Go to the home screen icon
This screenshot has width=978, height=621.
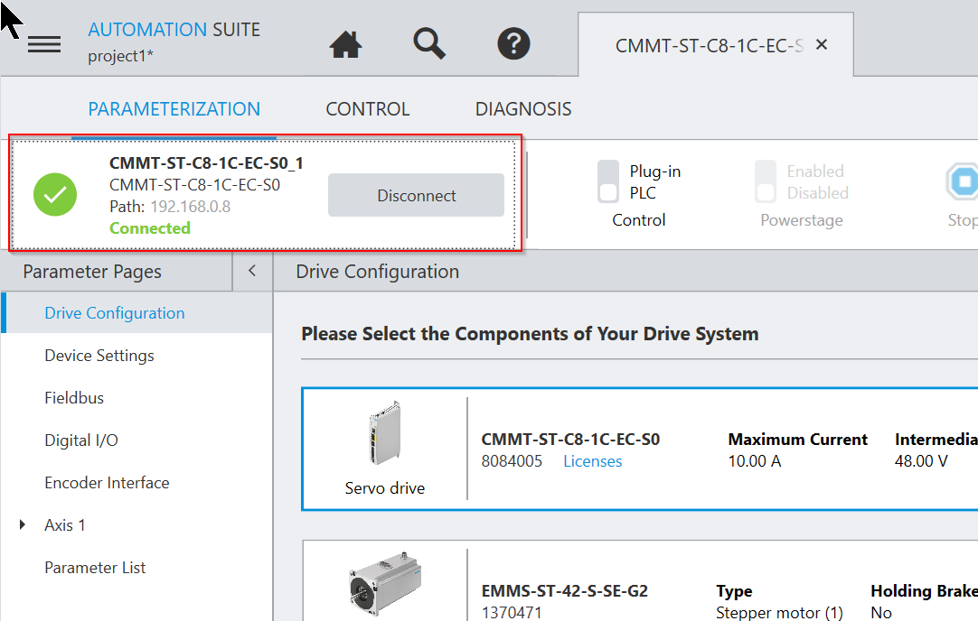[345, 44]
